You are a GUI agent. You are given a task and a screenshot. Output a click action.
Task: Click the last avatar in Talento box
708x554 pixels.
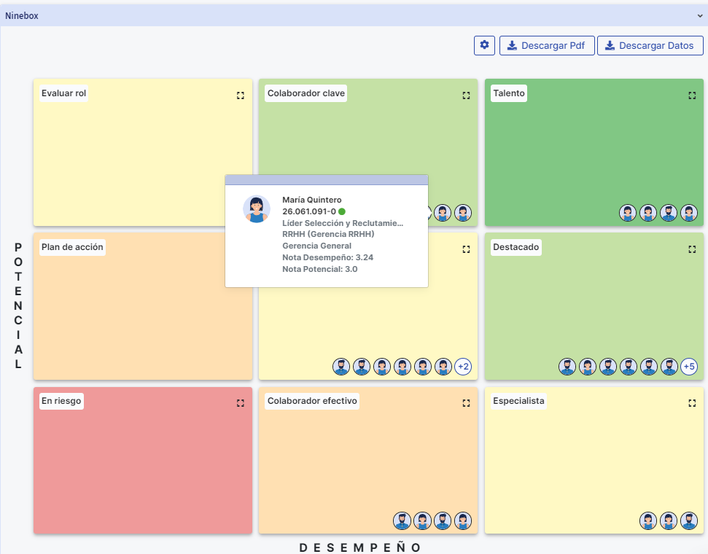pos(689,213)
